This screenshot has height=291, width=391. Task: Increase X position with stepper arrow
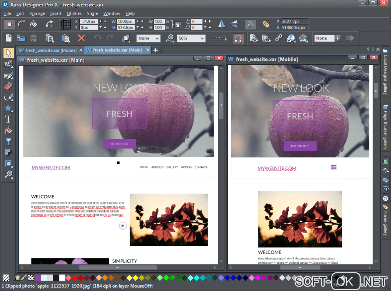[x=105, y=21]
